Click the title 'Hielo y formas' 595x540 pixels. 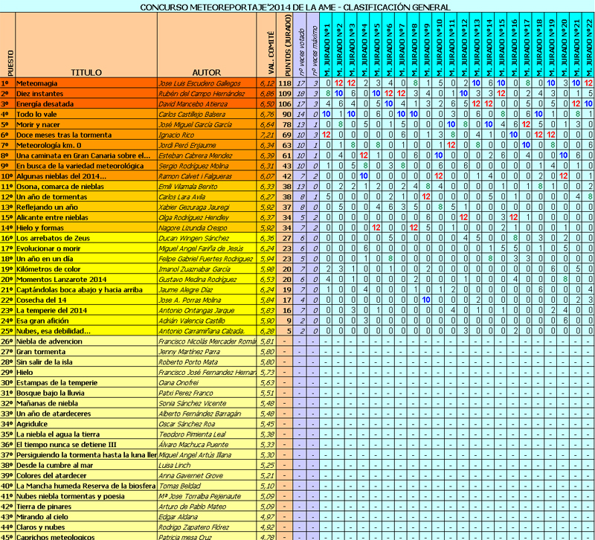pos(40,228)
